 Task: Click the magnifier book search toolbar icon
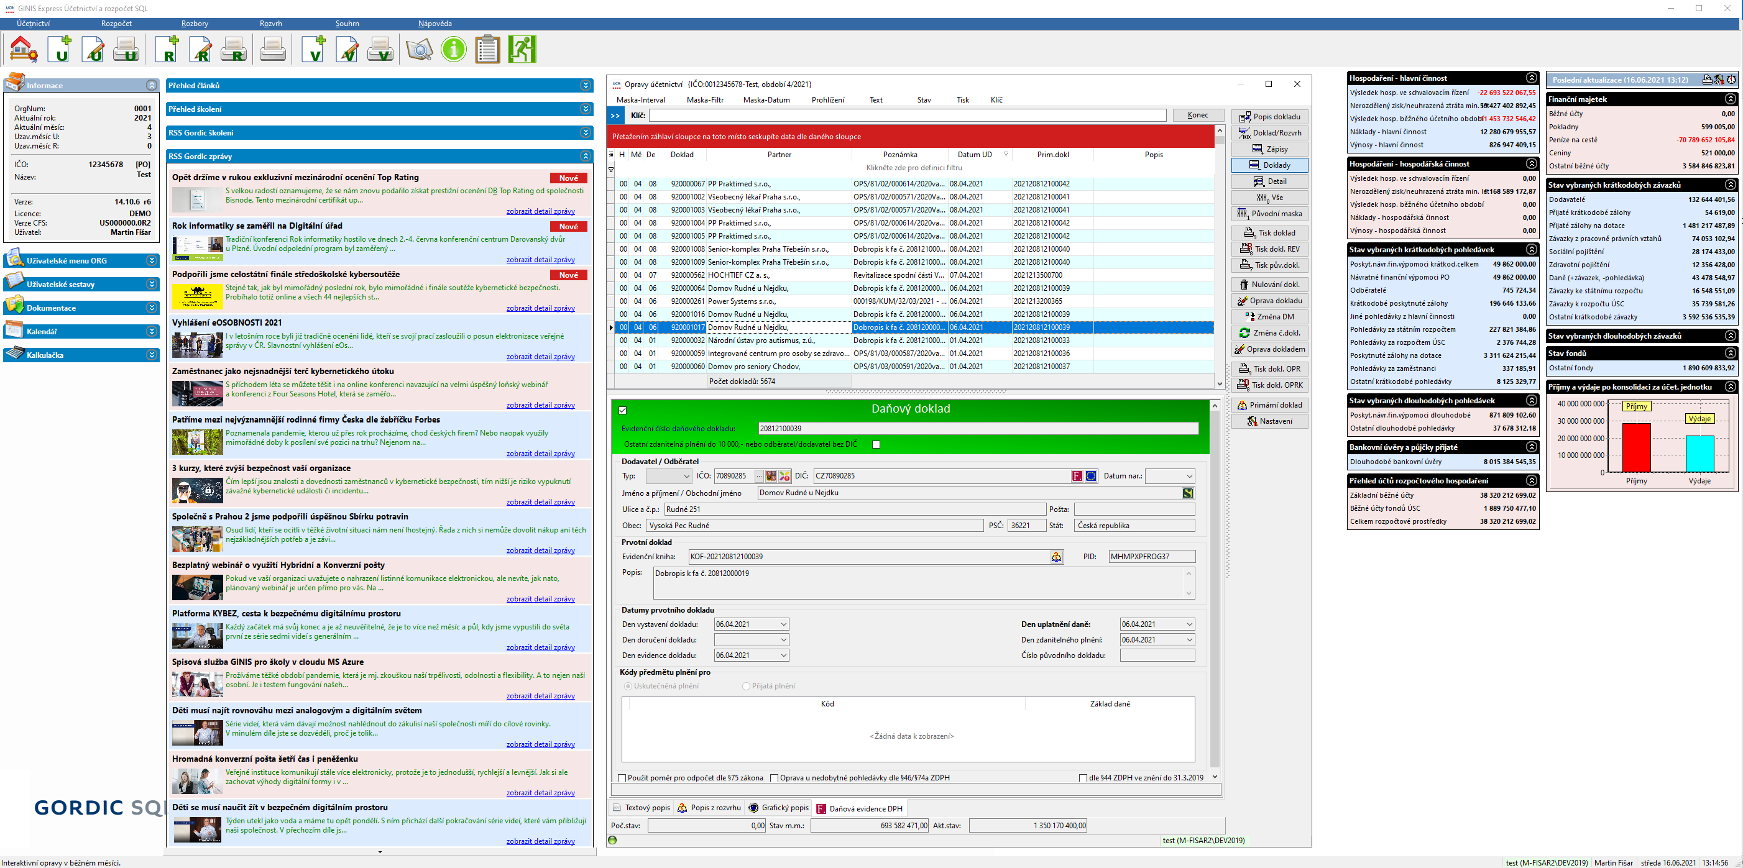pos(419,49)
